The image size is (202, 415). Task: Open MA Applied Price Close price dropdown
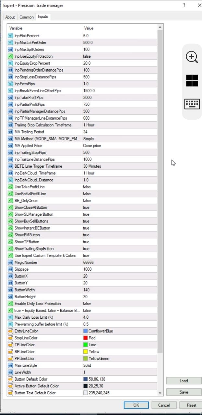119,146
